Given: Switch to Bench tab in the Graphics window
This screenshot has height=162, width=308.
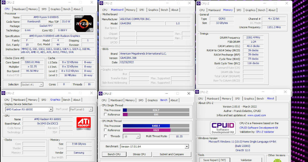Looking at the screenshot, I should (x=66, y=100).
